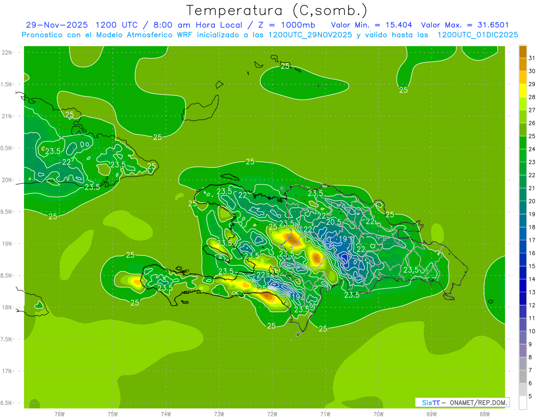The width and height of the screenshot is (544, 420).
Task: Select the 9.5N latitude tick label
Action: 5,212
